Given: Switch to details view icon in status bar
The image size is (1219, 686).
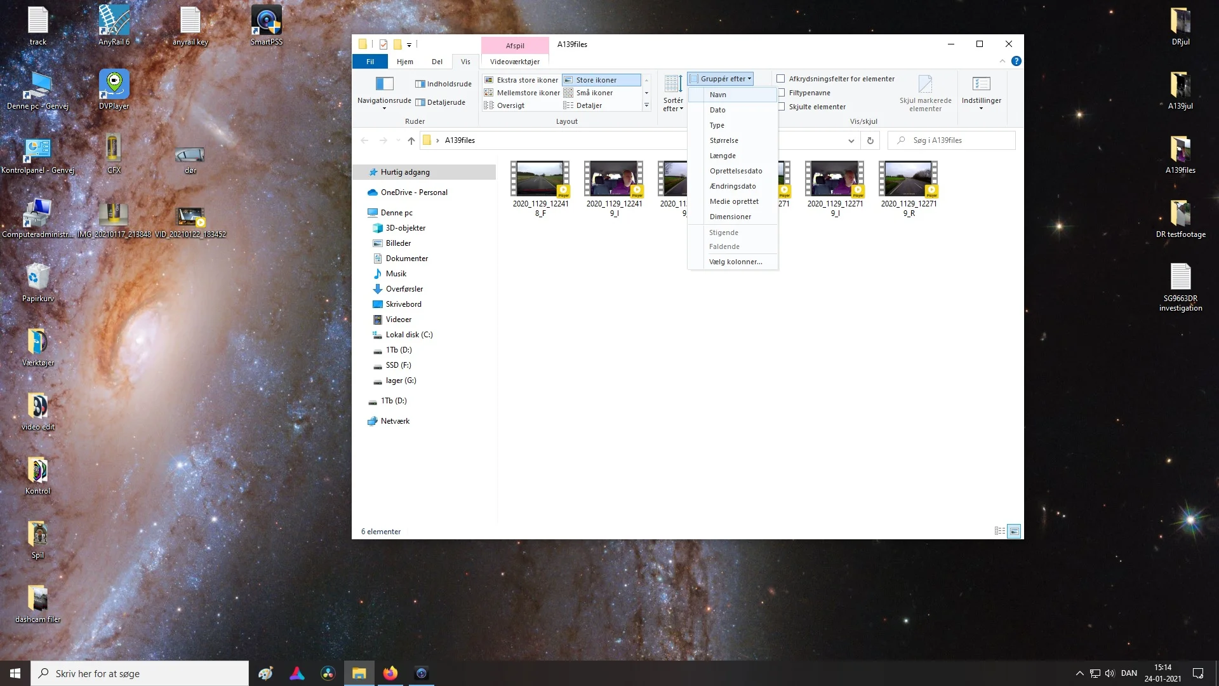Looking at the screenshot, I should click(x=1000, y=531).
